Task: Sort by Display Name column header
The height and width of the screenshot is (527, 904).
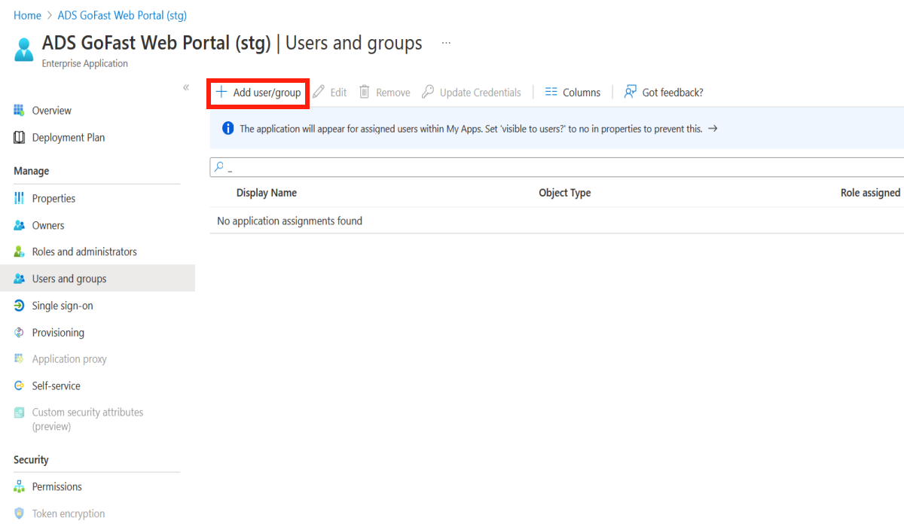Action: (267, 193)
